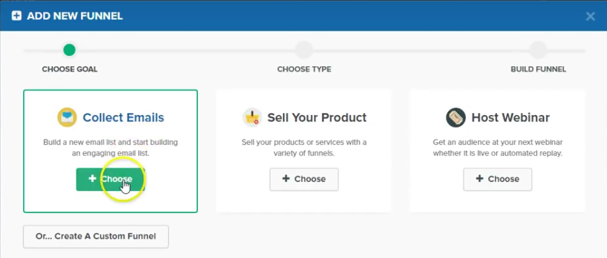Choose the Sell Your Product goal
607x258 pixels.
coord(304,180)
